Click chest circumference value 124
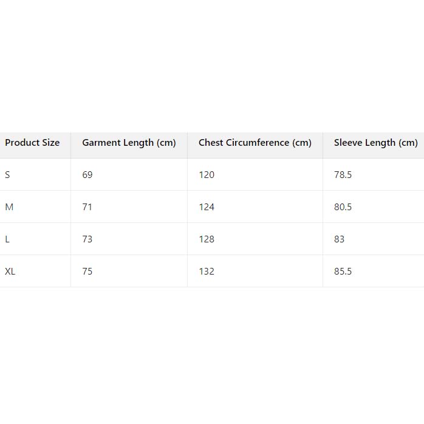 tap(207, 207)
